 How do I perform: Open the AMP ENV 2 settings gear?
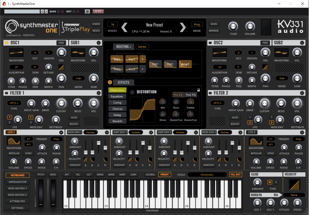tap(196, 132)
